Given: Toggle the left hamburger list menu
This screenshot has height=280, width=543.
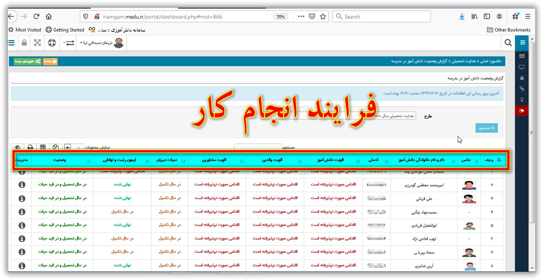Looking at the screenshot, I should [11, 43].
